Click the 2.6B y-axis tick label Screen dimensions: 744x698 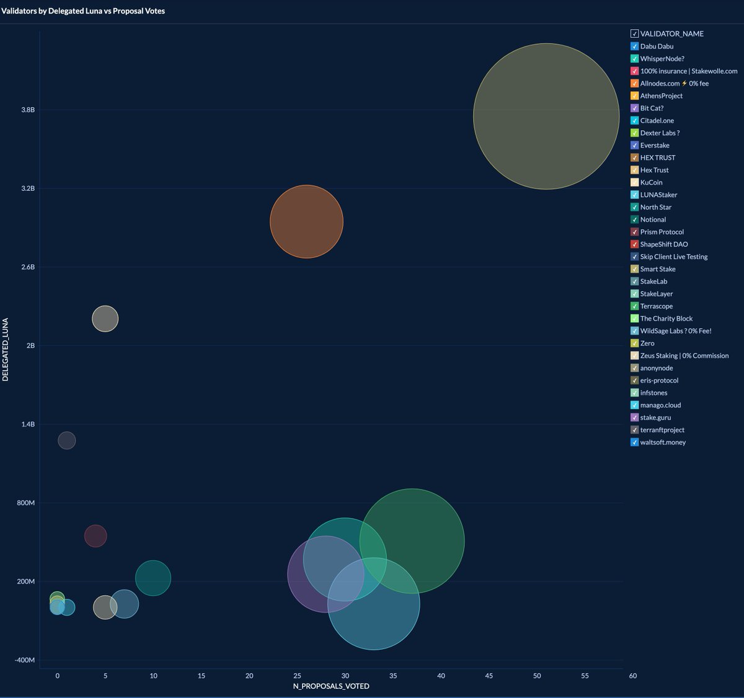tap(28, 267)
